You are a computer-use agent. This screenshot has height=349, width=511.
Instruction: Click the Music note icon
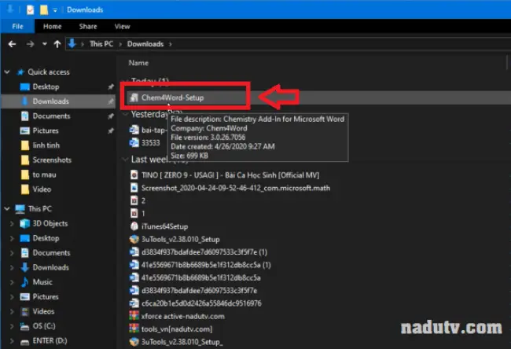pos(25,282)
